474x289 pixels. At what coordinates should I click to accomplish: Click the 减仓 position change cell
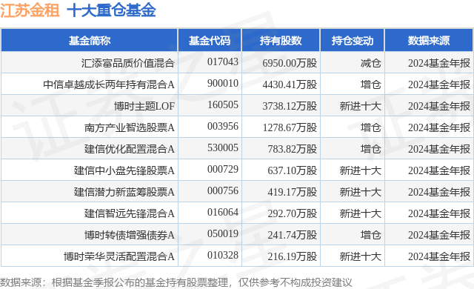click(370, 63)
